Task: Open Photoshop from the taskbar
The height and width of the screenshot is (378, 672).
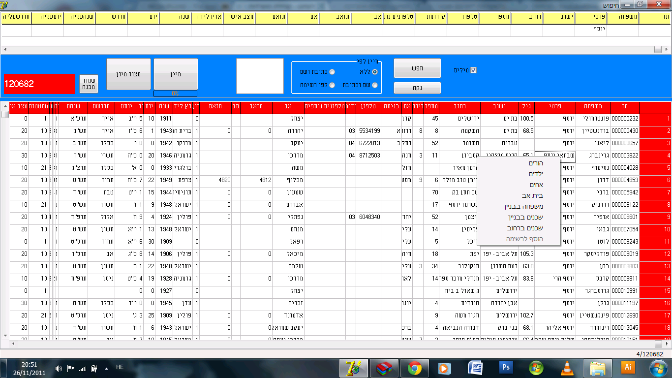Action: tap(505, 368)
